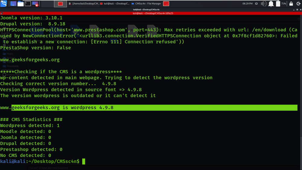This screenshot has height=170, width=302.
Task: Click the blue show-desktop launcher icon
Action: point(13,4)
